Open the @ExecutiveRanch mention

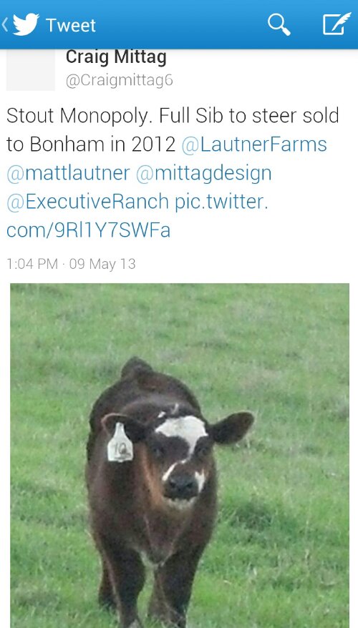pos(88,202)
